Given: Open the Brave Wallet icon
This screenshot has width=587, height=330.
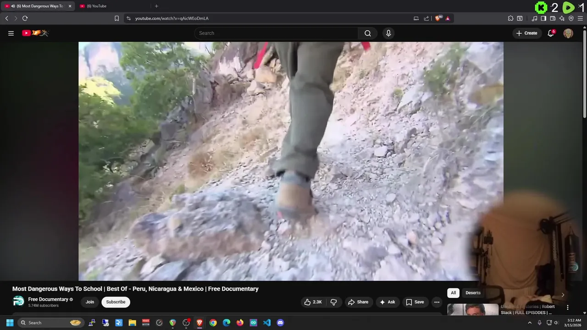Looking at the screenshot, I should [x=553, y=18].
